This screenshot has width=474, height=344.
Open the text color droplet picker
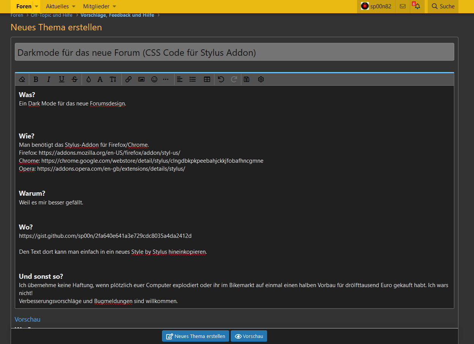88,79
